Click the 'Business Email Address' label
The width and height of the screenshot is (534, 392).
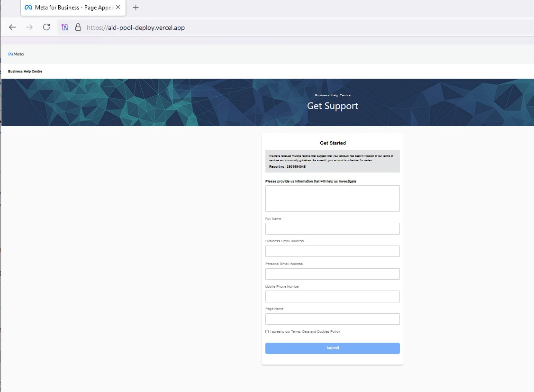[284, 241]
